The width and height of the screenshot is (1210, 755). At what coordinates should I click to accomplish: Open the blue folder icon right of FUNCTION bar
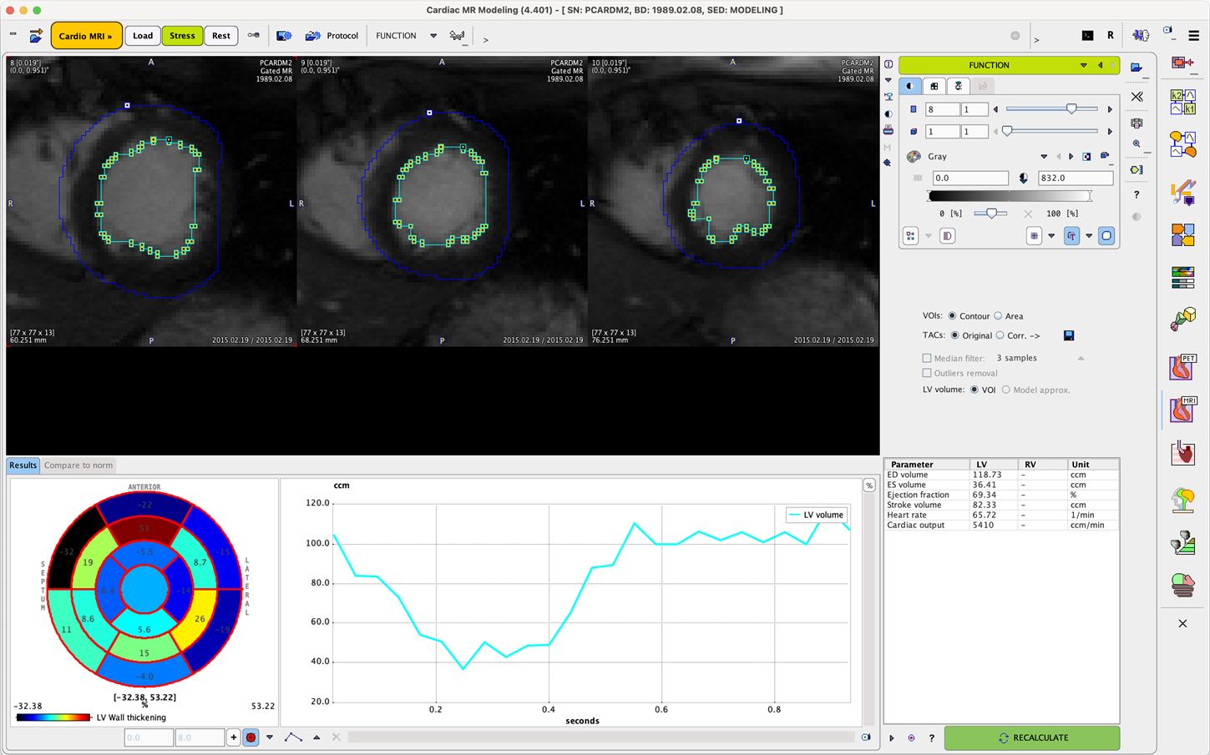[x=1137, y=68]
